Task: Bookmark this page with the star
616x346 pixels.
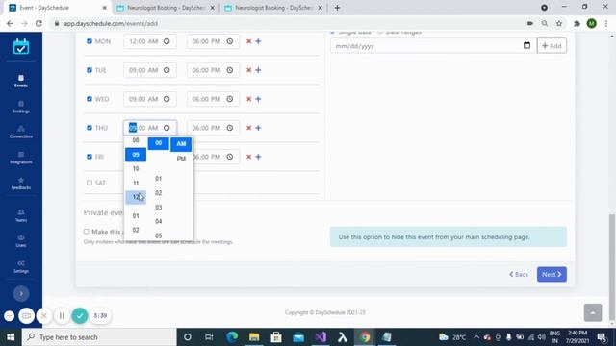Action: point(559,23)
